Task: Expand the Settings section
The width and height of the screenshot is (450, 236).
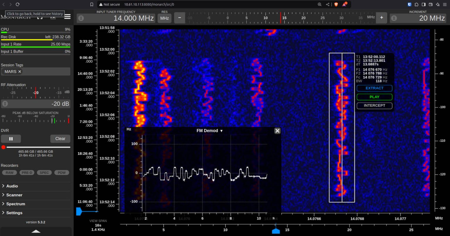Action: coord(14,213)
